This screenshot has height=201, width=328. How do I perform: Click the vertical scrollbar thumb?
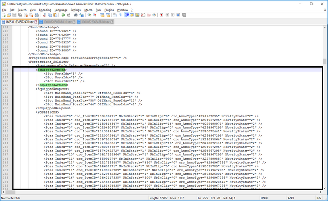pyautogui.click(x=324, y=61)
